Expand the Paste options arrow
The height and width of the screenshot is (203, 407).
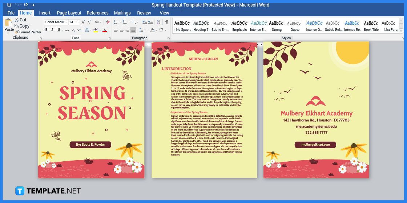pos(9,33)
